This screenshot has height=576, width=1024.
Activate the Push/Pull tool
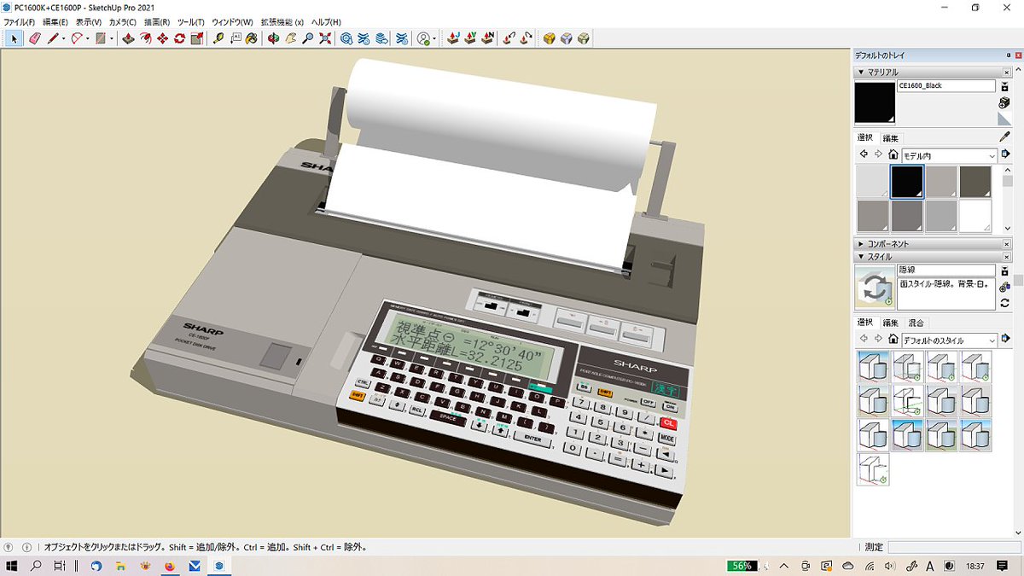(128, 38)
